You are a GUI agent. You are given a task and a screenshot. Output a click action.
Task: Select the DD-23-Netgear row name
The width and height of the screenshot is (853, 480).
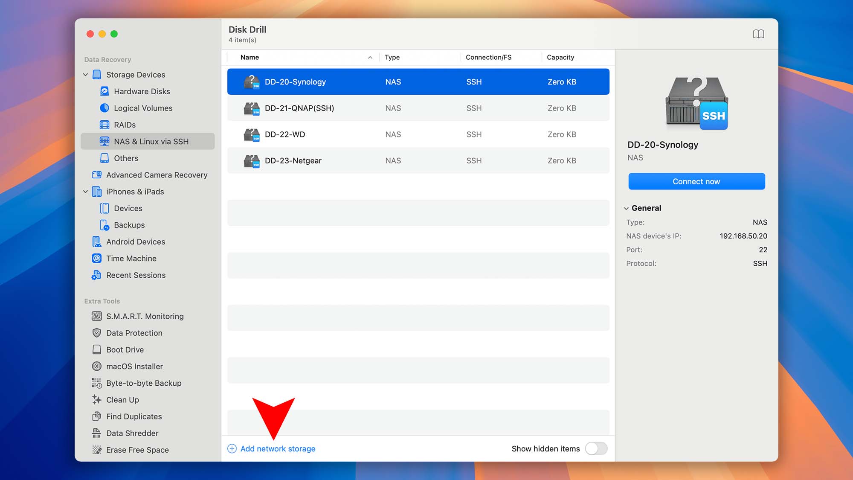point(293,161)
